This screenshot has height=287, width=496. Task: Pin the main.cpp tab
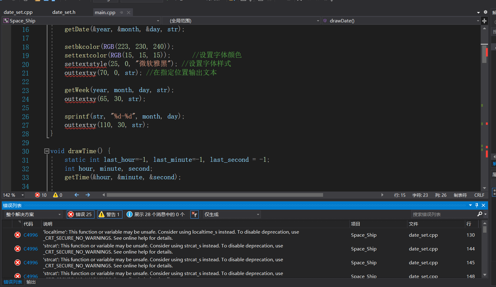pyautogui.click(x=122, y=13)
